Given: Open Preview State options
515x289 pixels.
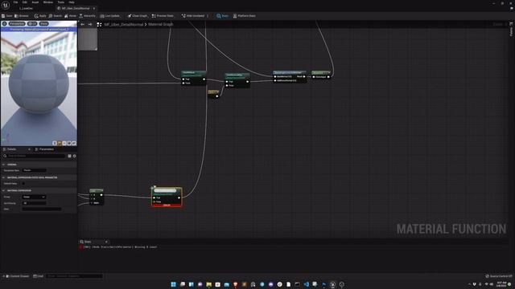Looking at the screenshot, I should (163, 16).
